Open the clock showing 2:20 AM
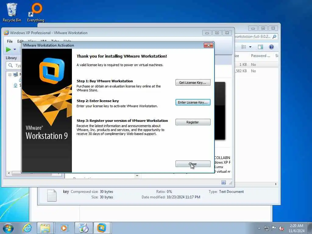 click(x=296, y=228)
